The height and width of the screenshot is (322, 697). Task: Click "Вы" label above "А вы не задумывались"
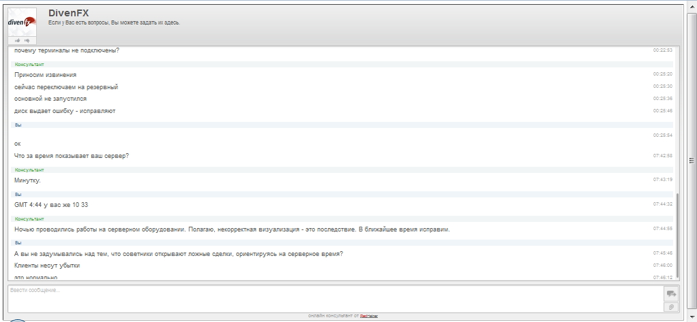click(x=18, y=243)
